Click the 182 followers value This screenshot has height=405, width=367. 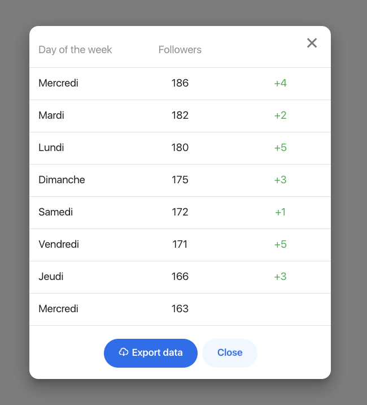click(180, 115)
